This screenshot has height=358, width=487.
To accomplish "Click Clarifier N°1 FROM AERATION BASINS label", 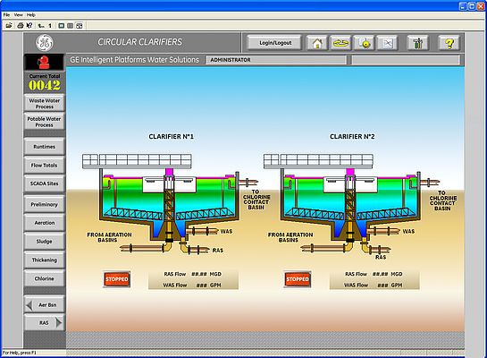I will (109, 237).
